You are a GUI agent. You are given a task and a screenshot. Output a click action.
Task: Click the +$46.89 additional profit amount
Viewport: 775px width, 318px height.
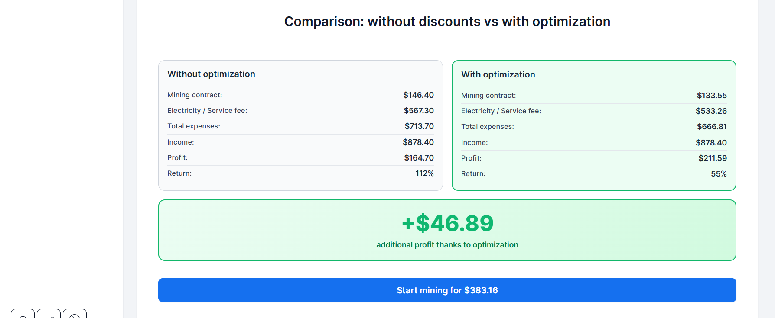(x=447, y=223)
